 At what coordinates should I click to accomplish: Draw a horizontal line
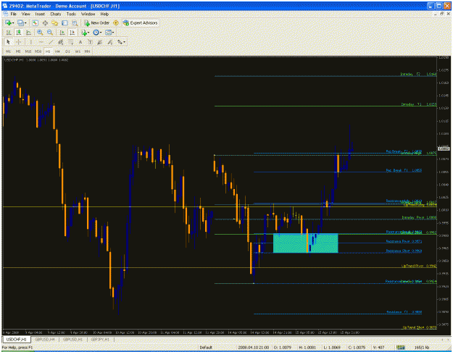tap(41, 42)
